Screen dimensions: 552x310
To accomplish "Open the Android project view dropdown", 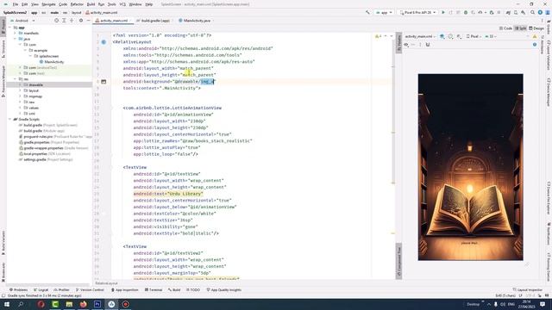I will (x=22, y=21).
